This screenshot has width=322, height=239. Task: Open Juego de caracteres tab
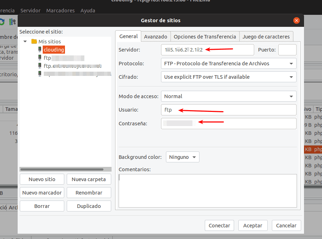point(266,37)
